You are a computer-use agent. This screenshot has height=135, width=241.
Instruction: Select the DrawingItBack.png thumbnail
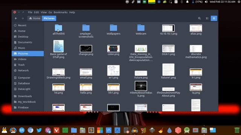[58, 72]
